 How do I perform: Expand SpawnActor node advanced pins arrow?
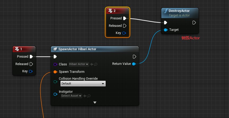tap(95, 103)
